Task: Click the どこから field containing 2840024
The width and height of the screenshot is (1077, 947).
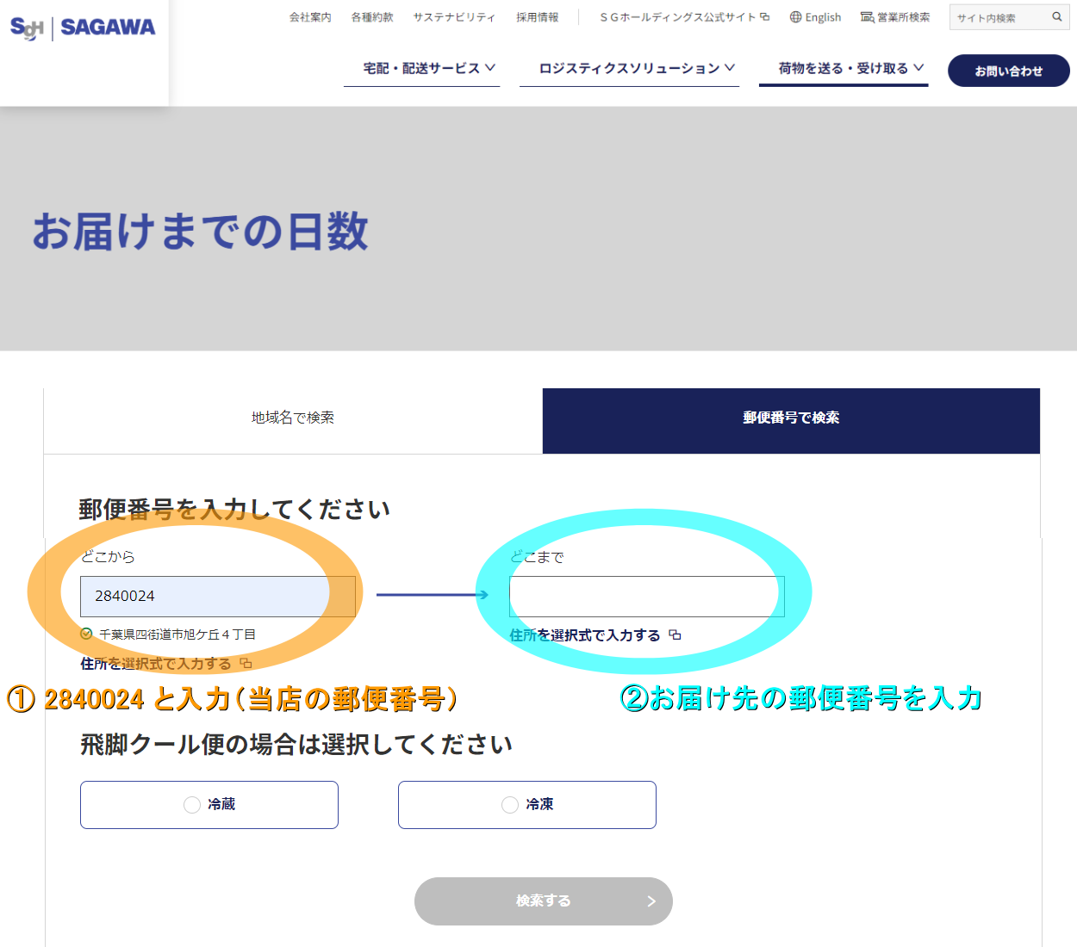Action: pyautogui.click(x=217, y=597)
